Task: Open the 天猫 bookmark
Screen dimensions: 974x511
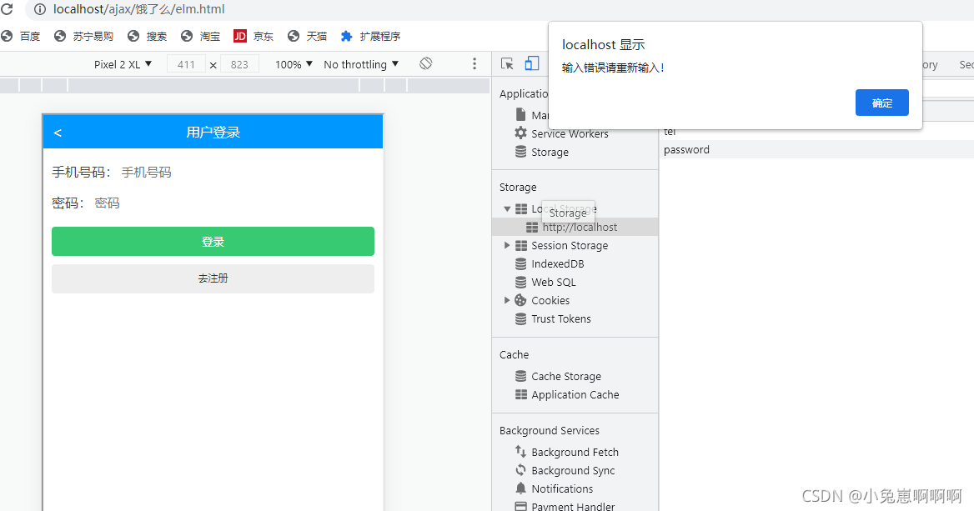Action: click(308, 36)
